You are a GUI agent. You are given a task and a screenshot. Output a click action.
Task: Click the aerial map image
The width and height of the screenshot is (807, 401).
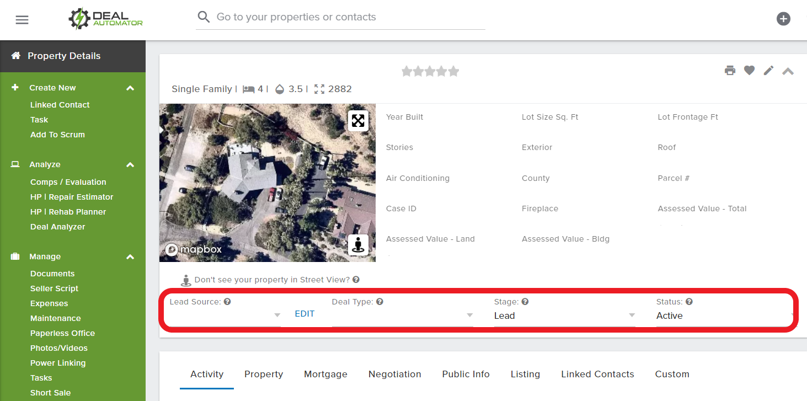[268, 183]
